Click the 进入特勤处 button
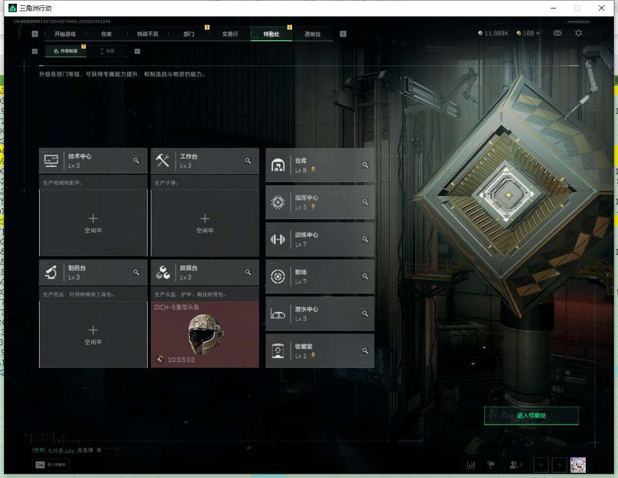618x478 pixels. 531,416
